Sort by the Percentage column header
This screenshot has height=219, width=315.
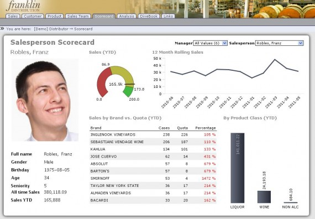click(x=206, y=128)
